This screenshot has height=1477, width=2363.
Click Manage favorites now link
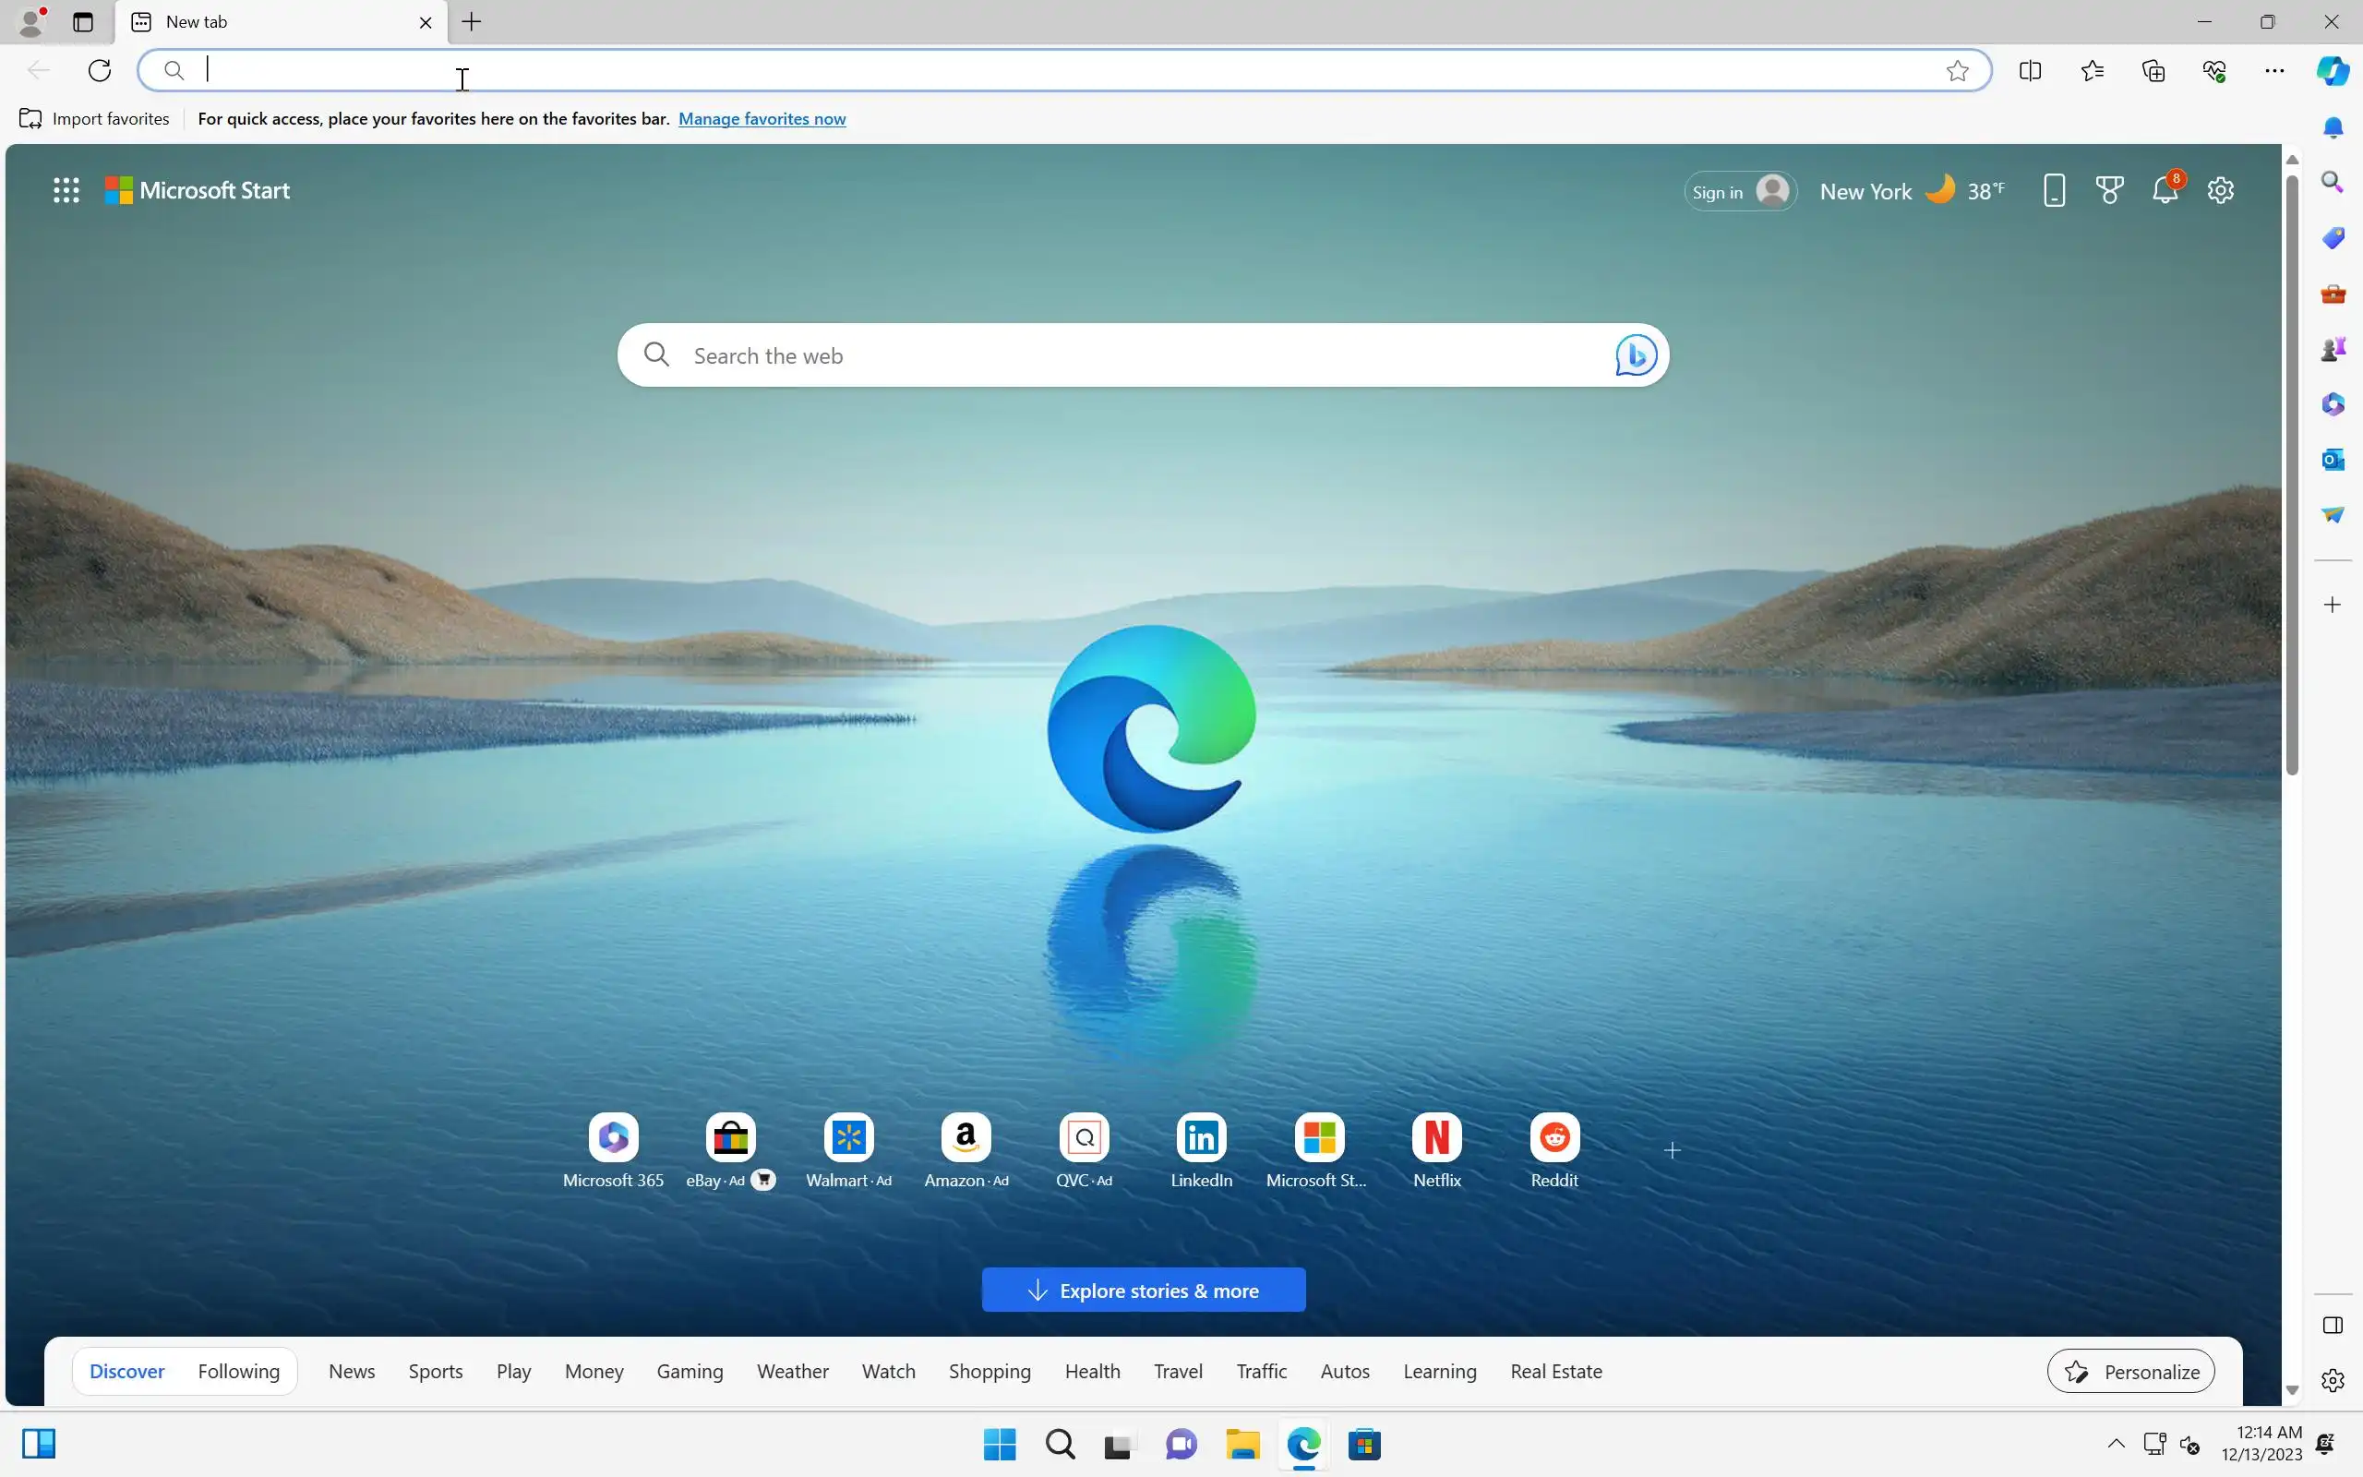(x=762, y=119)
